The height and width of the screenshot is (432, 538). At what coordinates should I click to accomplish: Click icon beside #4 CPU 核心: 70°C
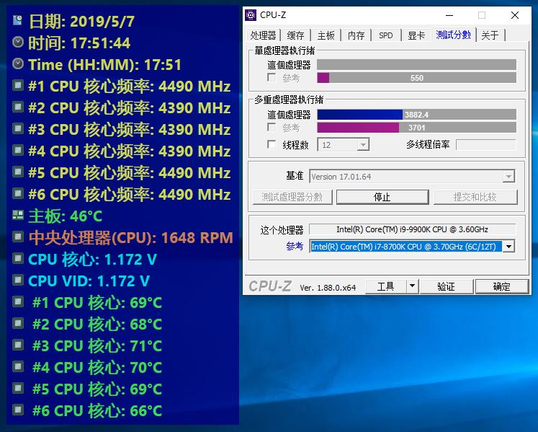[x=18, y=366]
